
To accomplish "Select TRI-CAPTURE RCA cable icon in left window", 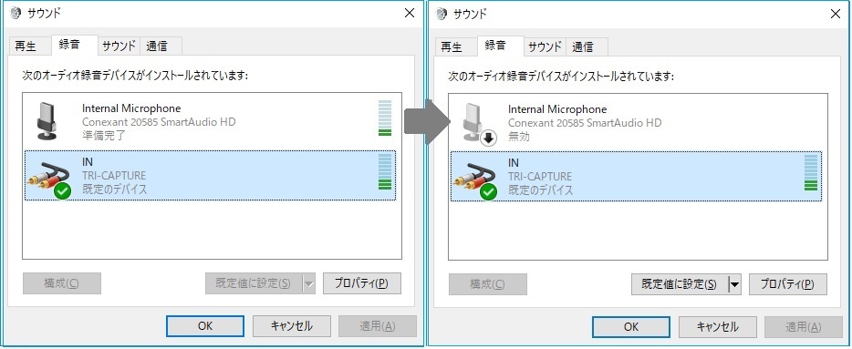I will [50, 181].
